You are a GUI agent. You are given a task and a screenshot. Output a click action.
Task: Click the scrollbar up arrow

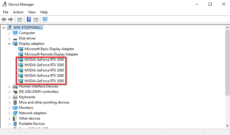(228, 28)
